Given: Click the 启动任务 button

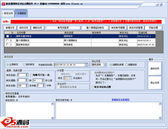Looking at the screenshot, I should click(x=155, y=69).
